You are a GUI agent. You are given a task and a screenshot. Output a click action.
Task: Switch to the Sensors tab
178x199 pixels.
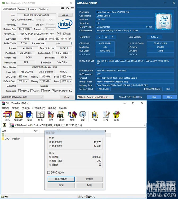click(x=22, y=9)
